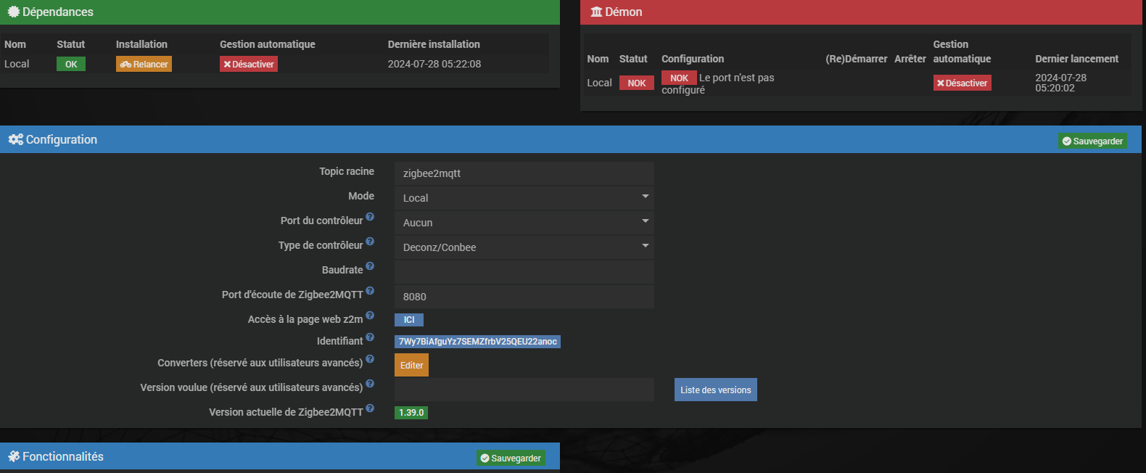This screenshot has height=473, width=1146.
Task: Click the date 2024-07-28 05:22:08
Action: coord(434,64)
